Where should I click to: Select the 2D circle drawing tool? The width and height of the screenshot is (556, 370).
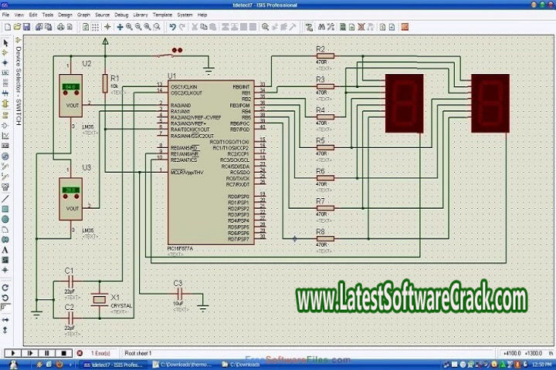[x=5, y=219]
